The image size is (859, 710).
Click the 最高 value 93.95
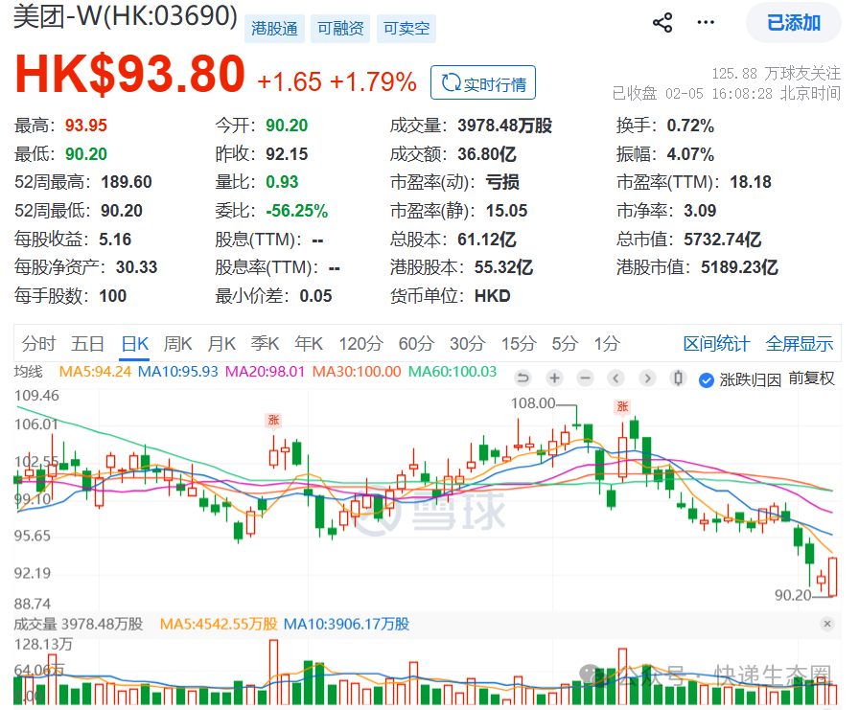coord(86,126)
